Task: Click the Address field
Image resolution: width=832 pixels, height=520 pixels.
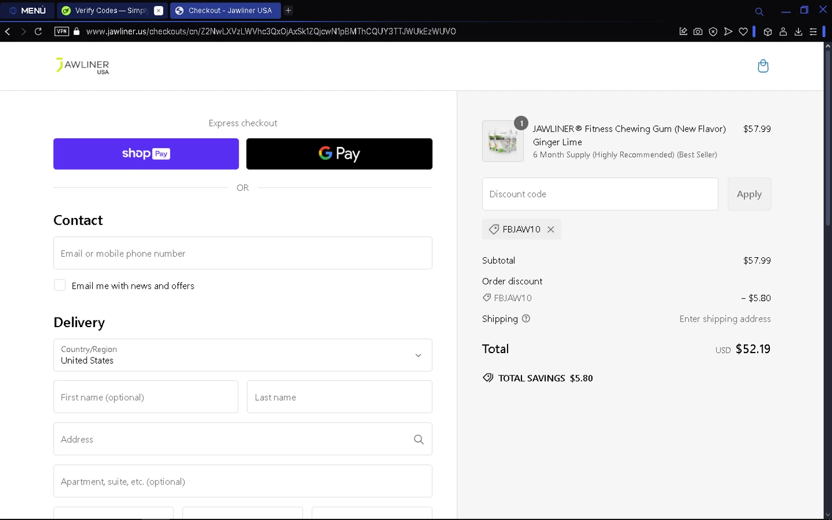Action: coord(242,439)
